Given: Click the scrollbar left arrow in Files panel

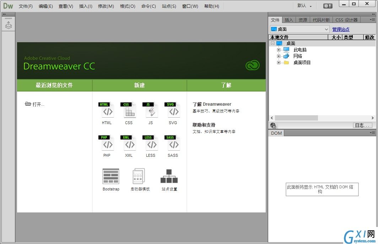Looking at the screenshot, I should (272, 118).
